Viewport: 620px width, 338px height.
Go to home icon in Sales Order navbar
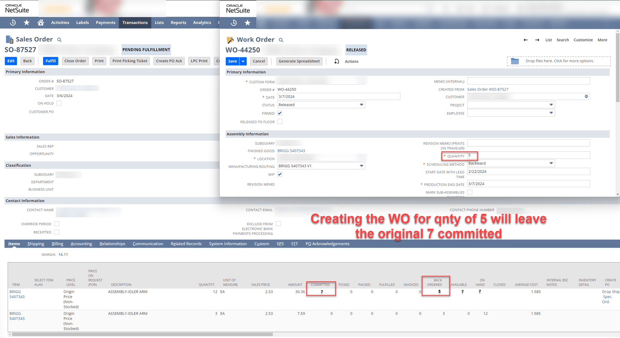[41, 23]
